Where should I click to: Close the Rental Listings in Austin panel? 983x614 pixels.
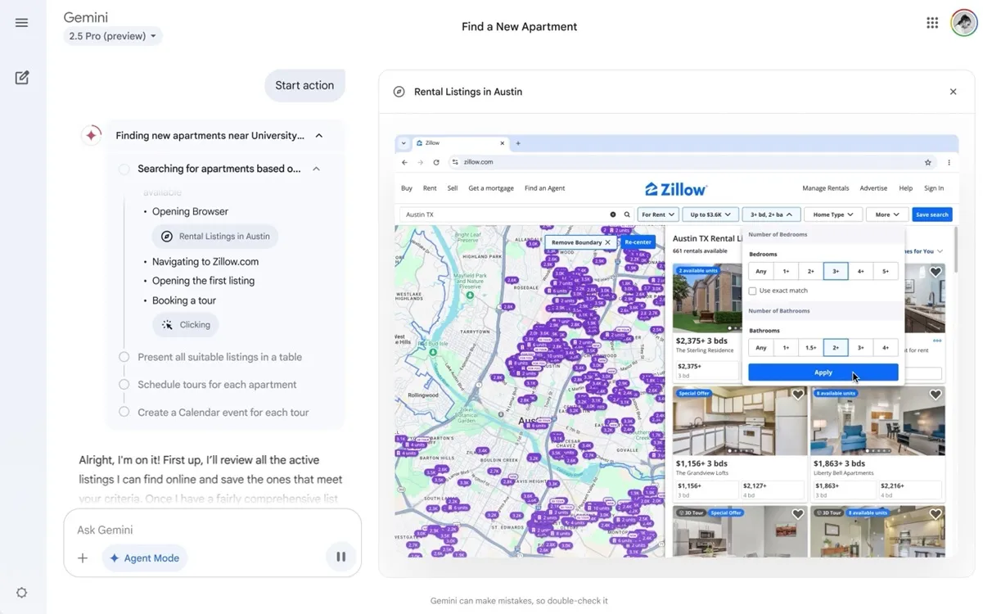point(953,92)
